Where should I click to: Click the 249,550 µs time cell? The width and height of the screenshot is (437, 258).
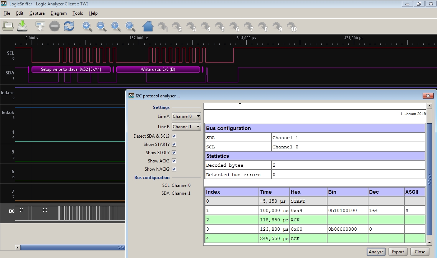(274, 239)
